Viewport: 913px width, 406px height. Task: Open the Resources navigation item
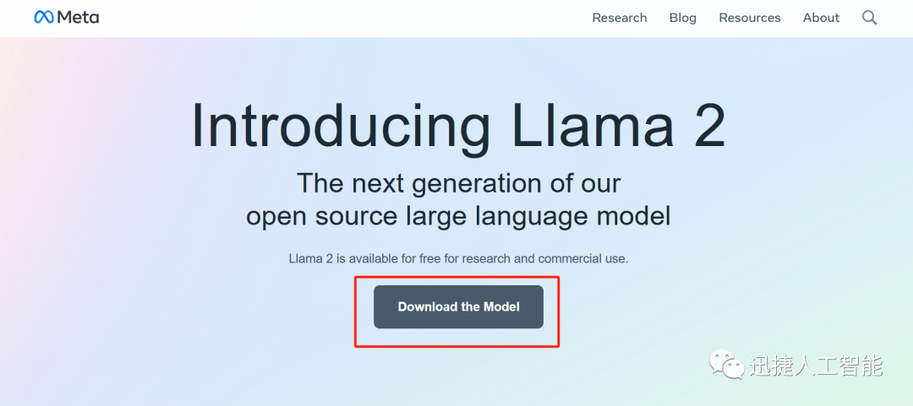(749, 18)
